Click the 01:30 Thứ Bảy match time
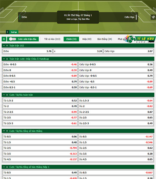Image resolution: width=156 pixels, height=179 pixels. pos(78,15)
